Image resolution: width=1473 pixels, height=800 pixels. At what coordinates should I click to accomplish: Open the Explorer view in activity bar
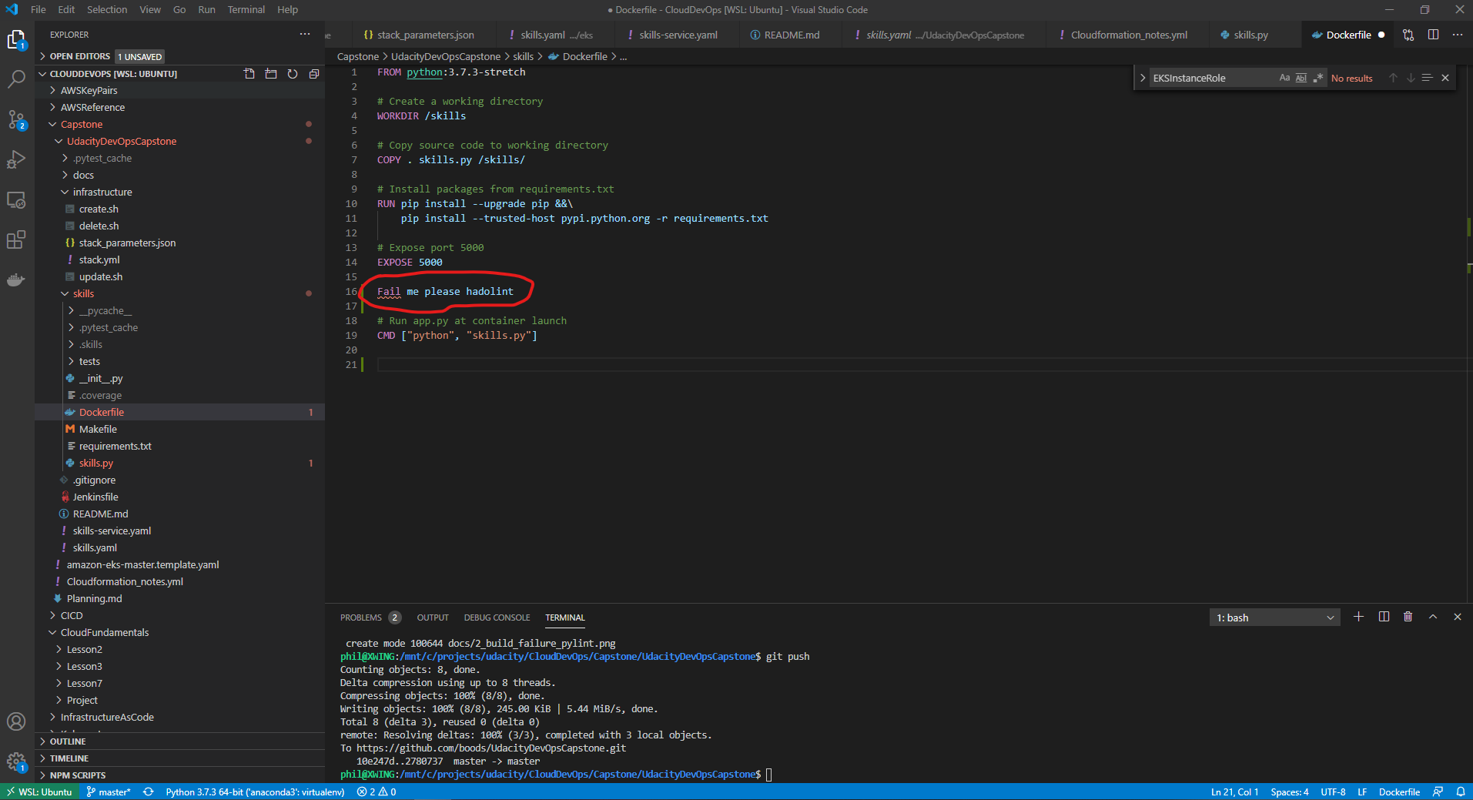click(16, 39)
